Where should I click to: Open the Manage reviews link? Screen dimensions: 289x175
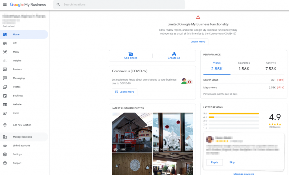pos(244,174)
